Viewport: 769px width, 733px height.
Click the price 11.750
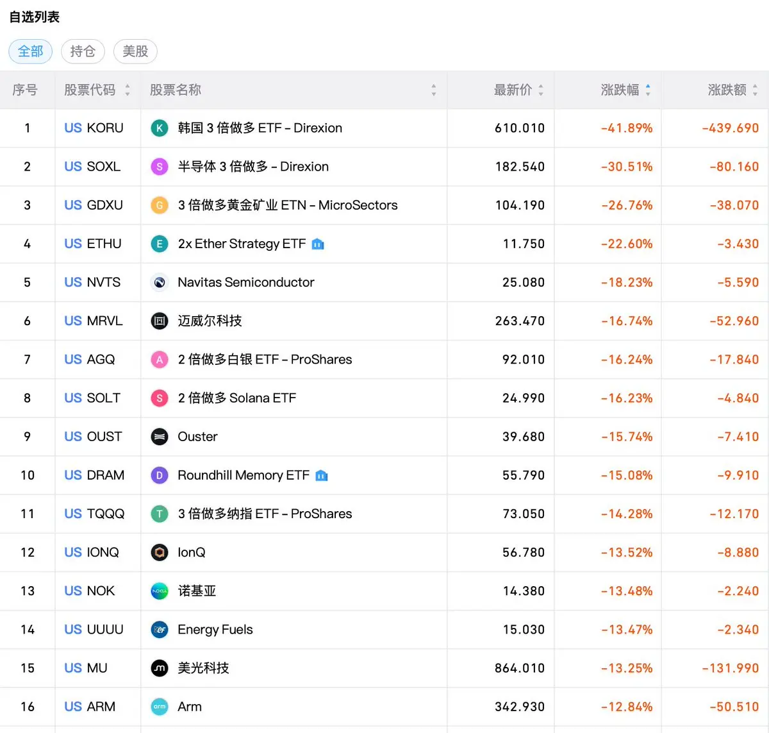[x=524, y=244]
